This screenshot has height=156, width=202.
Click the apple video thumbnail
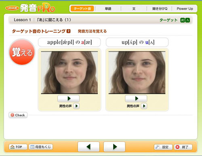[x=69, y=72]
